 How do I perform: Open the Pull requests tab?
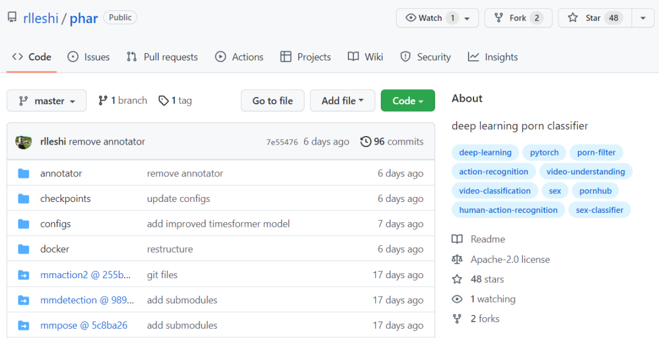tap(162, 57)
